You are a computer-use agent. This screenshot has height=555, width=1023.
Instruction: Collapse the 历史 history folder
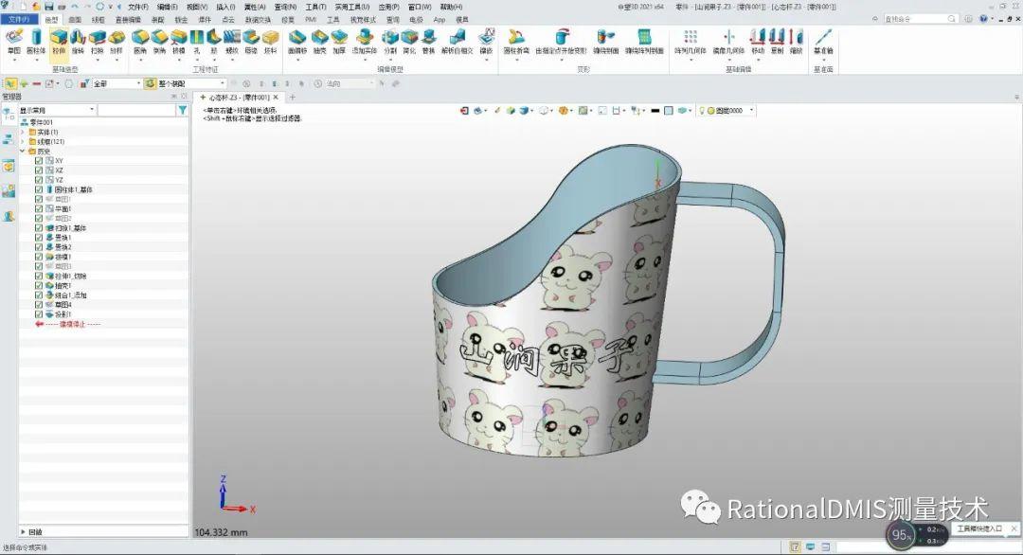coord(23,152)
